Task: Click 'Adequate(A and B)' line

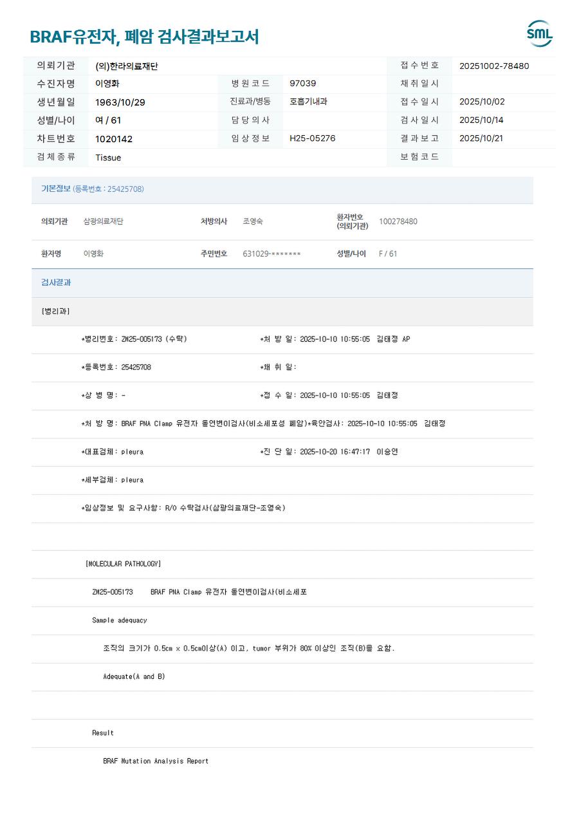Action: click(x=134, y=677)
